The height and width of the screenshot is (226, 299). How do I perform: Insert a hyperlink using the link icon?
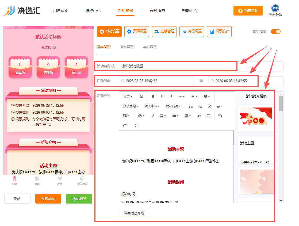(x=152, y=116)
